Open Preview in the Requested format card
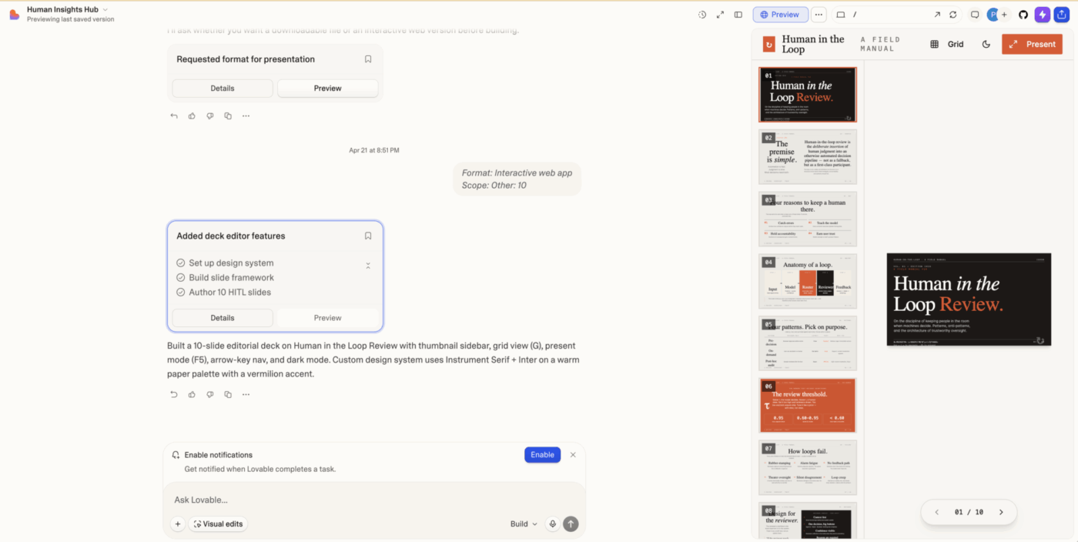This screenshot has width=1078, height=542. click(x=327, y=89)
